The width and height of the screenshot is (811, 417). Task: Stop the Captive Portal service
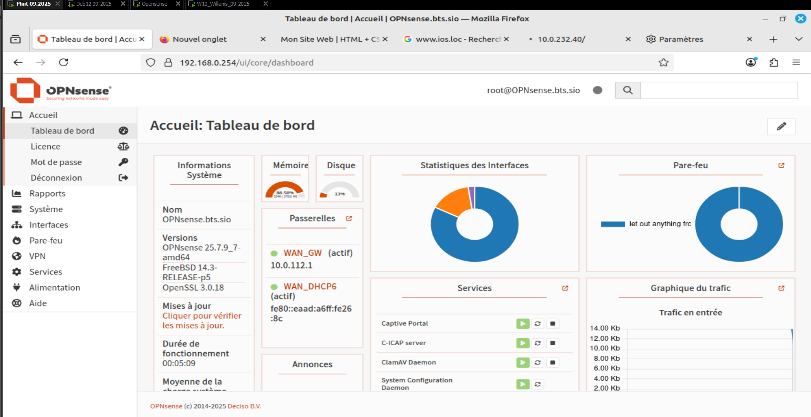(553, 323)
